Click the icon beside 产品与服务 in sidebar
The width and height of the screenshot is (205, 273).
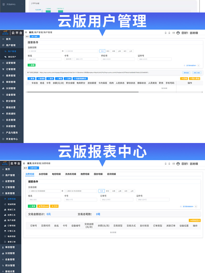[3, 133]
